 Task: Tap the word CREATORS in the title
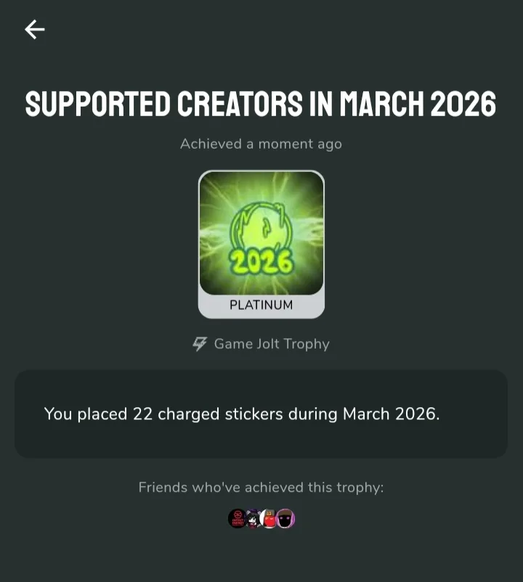[240, 104]
